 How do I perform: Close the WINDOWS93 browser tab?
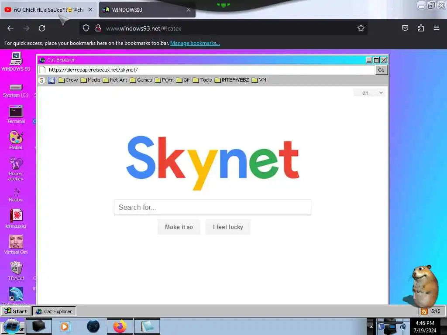point(189,10)
